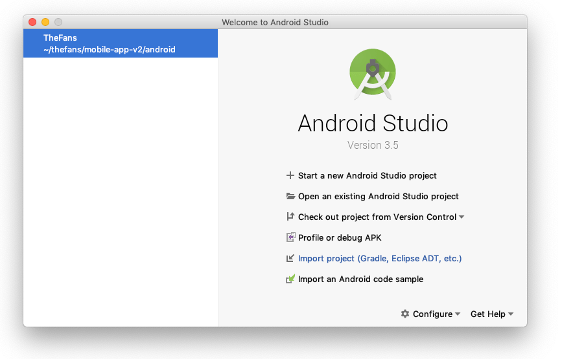Click the version control checkout icon
The height and width of the screenshot is (359, 562).
290,217
